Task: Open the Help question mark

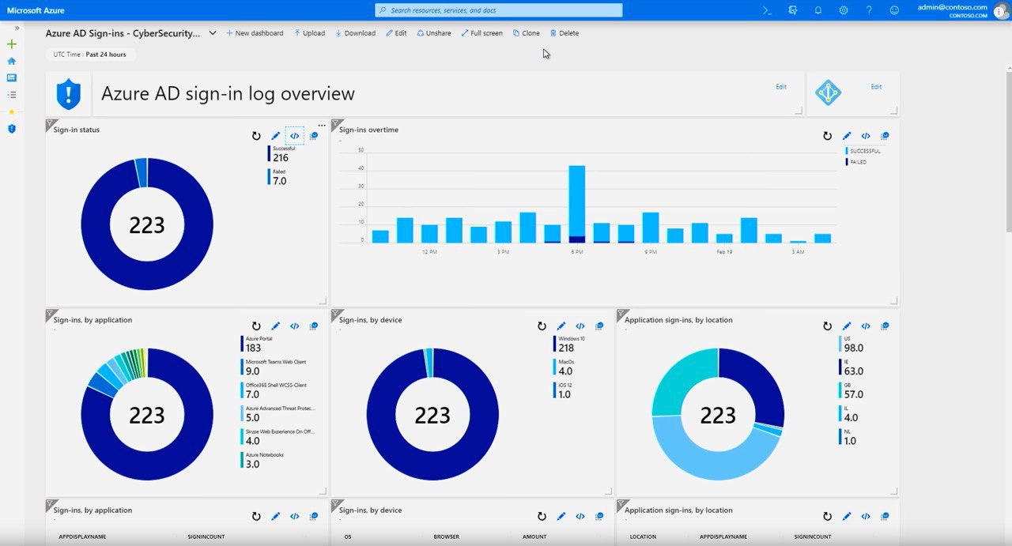Action: click(x=869, y=10)
